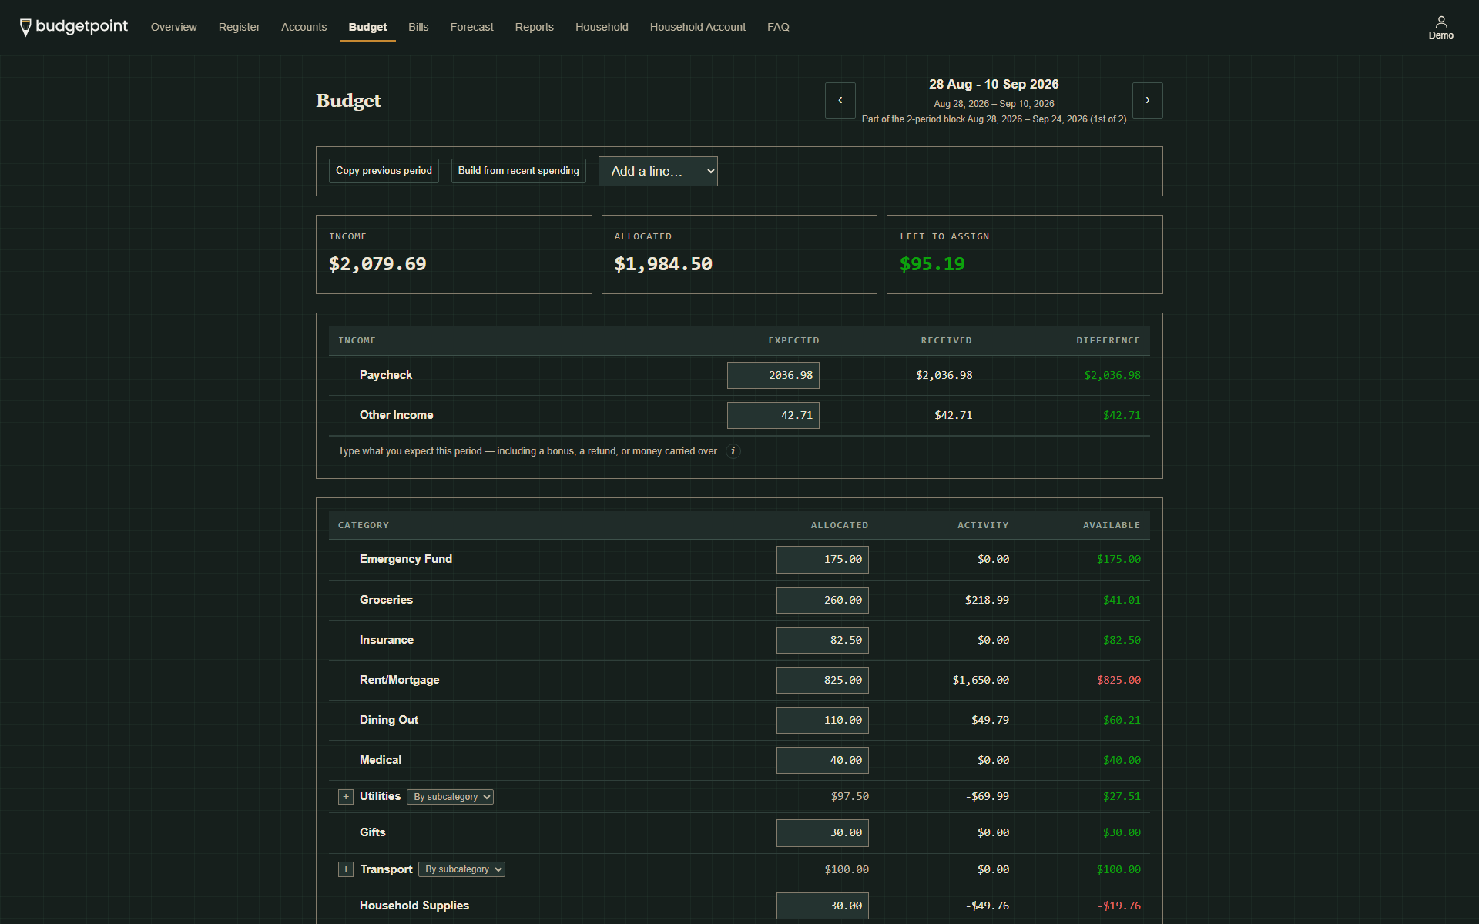
Task: Expand the Utilities category row
Action: [346, 797]
